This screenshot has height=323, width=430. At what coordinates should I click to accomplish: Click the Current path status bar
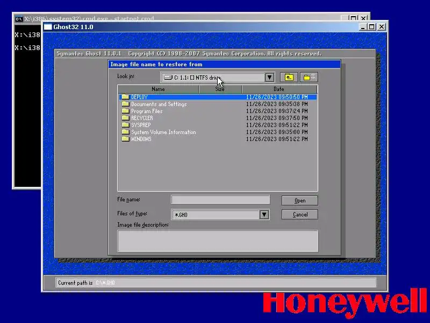click(x=216, y=283)
